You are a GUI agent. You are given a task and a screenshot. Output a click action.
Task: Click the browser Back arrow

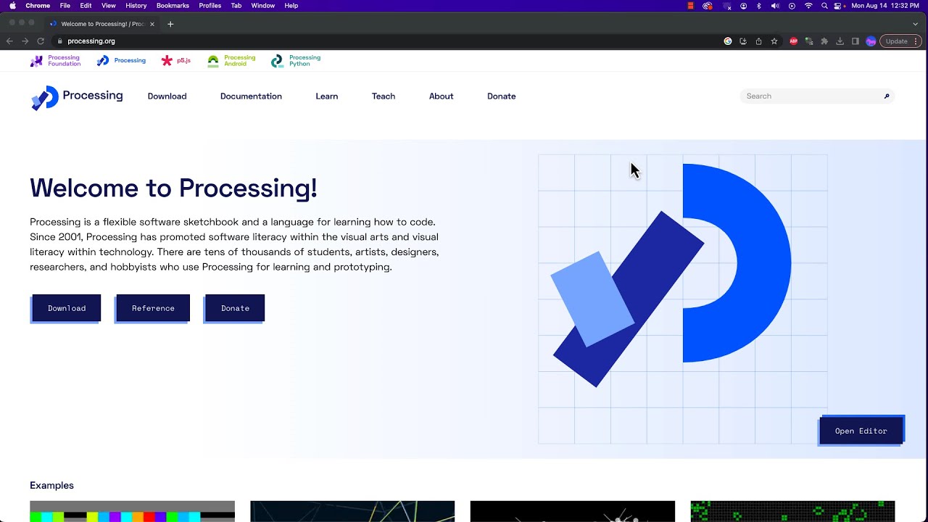(9, 41)
